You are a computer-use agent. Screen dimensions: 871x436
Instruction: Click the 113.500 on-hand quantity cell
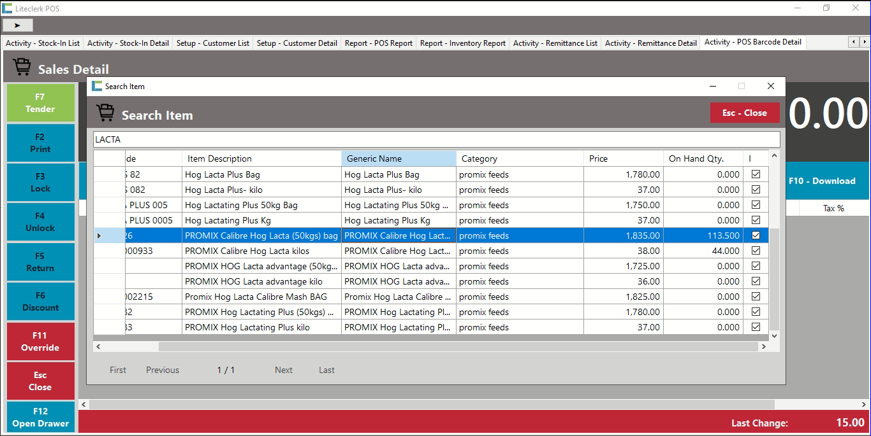click(x=703, y=236)
